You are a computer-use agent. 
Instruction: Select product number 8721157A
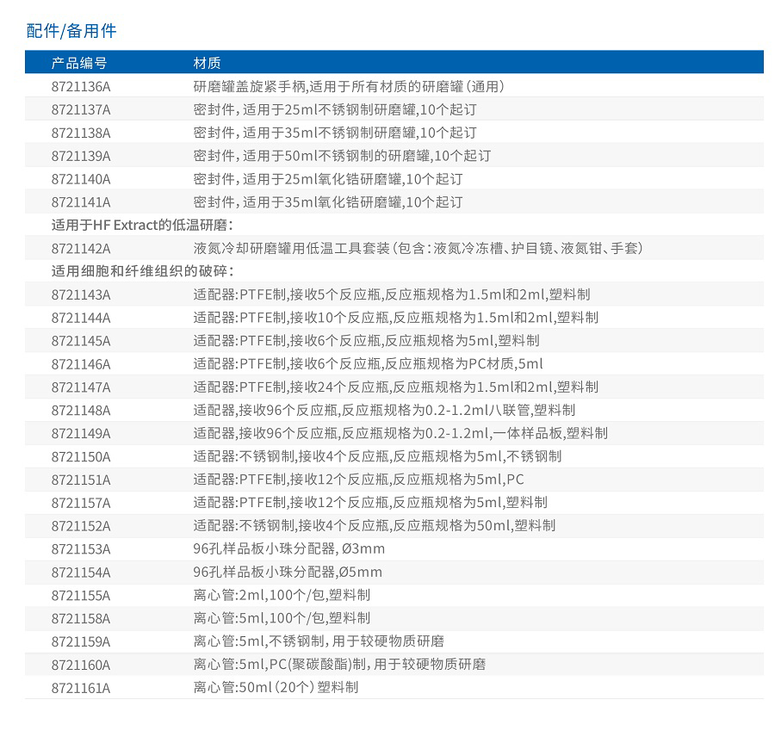click(x=81, y=503)
